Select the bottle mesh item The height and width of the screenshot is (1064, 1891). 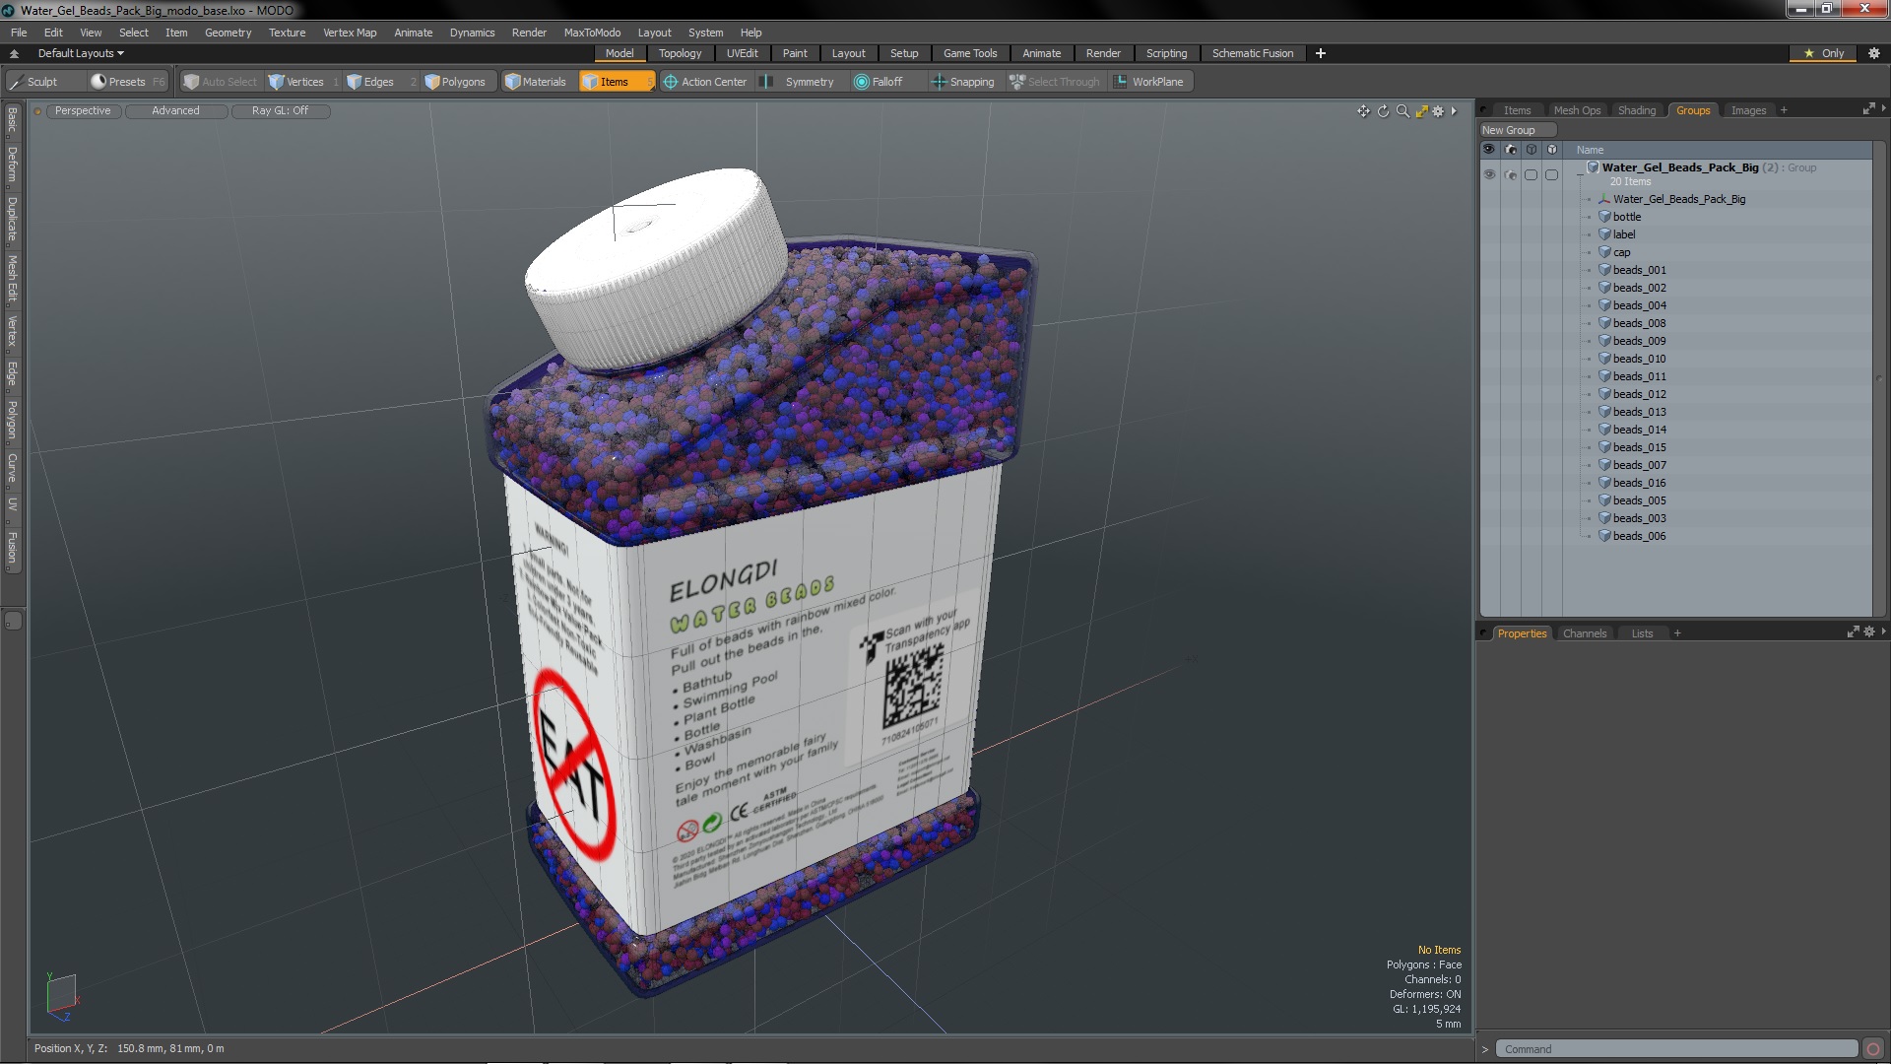[x=1626, y=217]
